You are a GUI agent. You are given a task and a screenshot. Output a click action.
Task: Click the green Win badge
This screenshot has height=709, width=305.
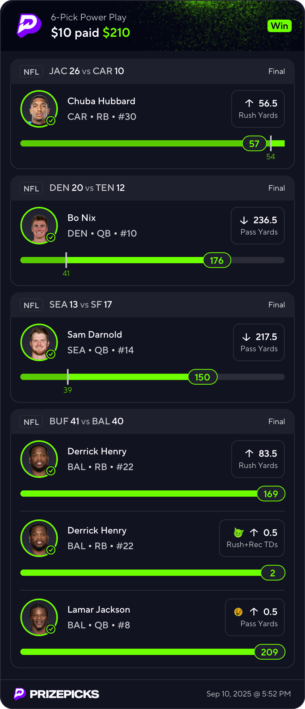279,26
